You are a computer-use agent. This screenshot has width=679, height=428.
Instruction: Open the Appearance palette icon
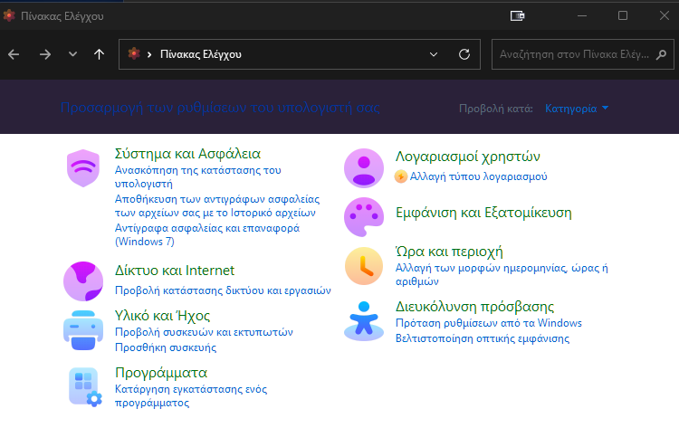364,217
